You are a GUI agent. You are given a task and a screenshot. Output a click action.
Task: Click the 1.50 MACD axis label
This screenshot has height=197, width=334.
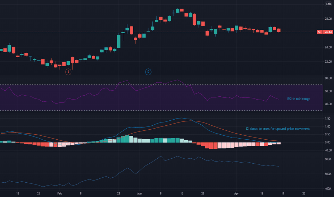click(x=328, y=119)
